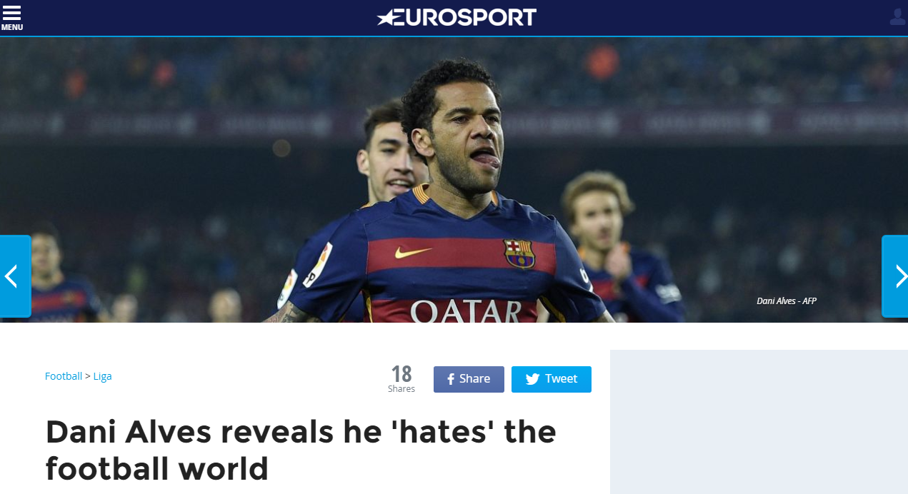Click the star emblem in the Eurosport logo
Viewport: 908px width, 494px height.
(x=386, y=18)
